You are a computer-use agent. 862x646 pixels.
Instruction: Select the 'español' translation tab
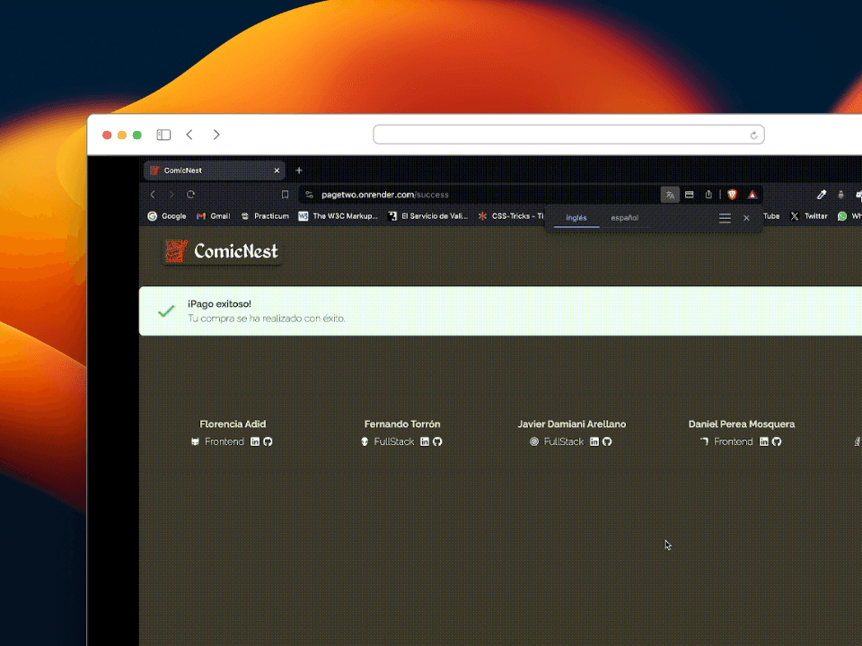pyautogui.click(x=625, y=218)
